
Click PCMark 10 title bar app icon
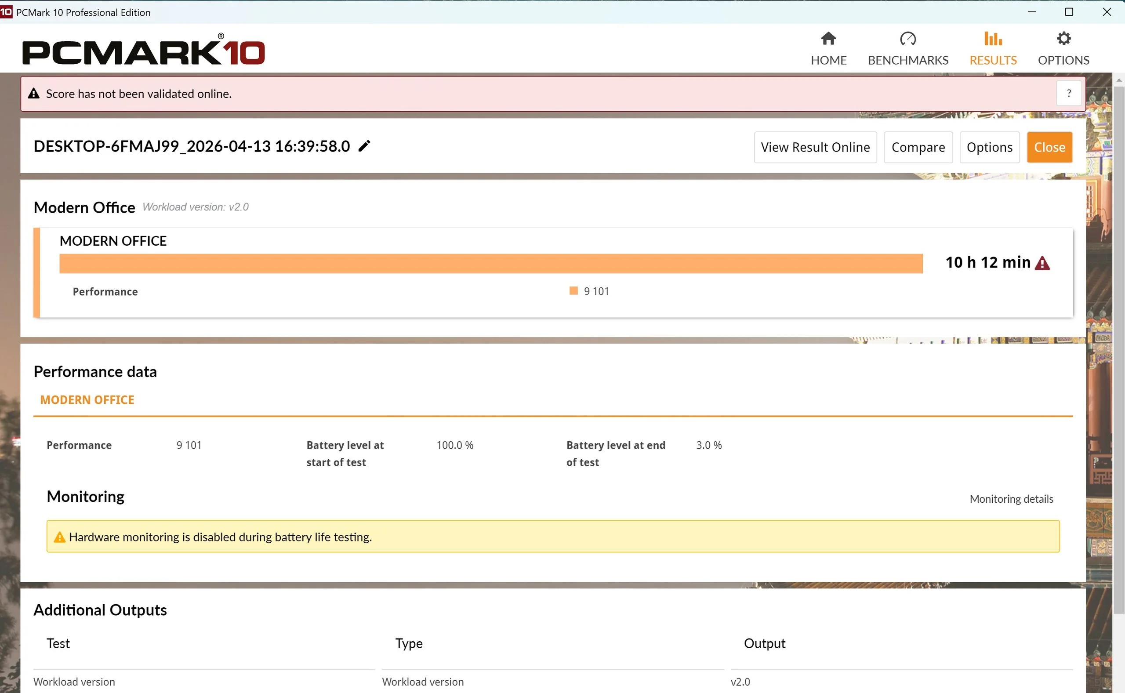(x=7, y=12)
